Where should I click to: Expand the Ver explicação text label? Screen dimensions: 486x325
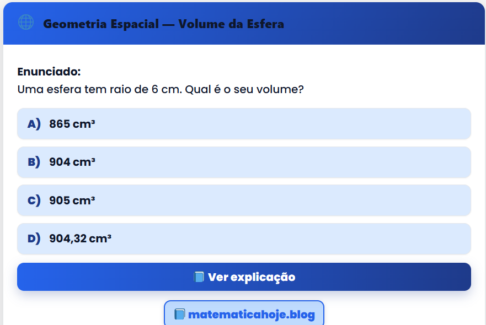click(252, 277)
